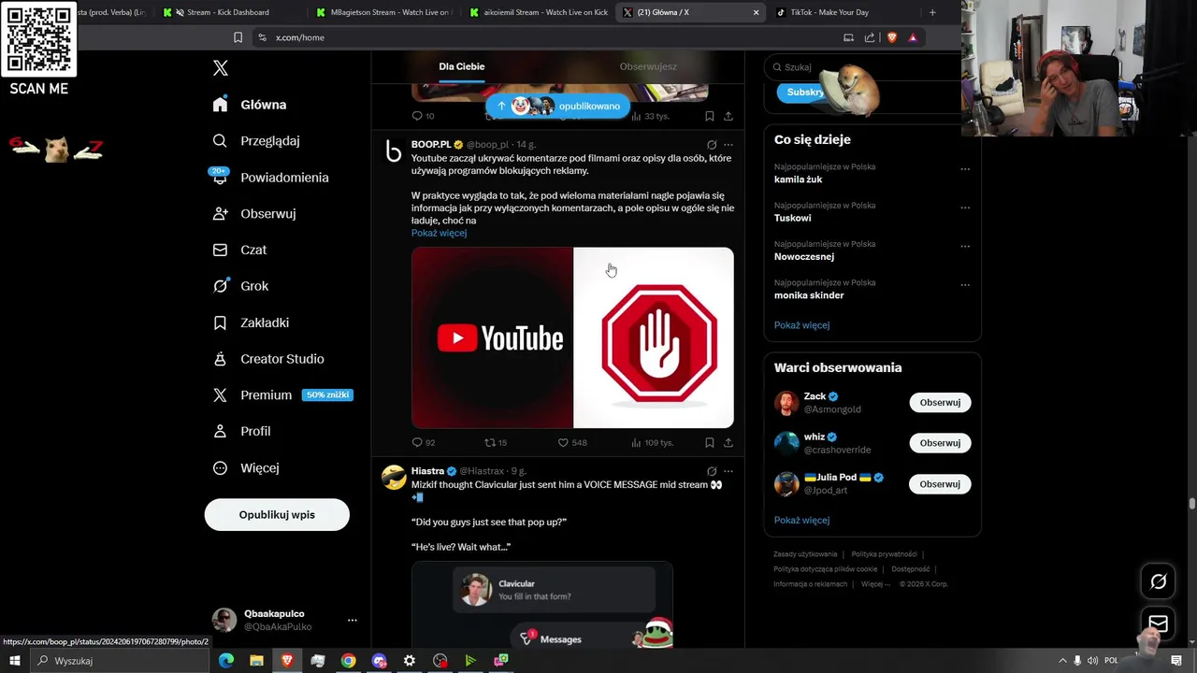Image resolution: width=1197 pixels, height=673 pixels.
Task: Open floating messages envelope button
Action: pyautogui.click(x=1158, y=623)
